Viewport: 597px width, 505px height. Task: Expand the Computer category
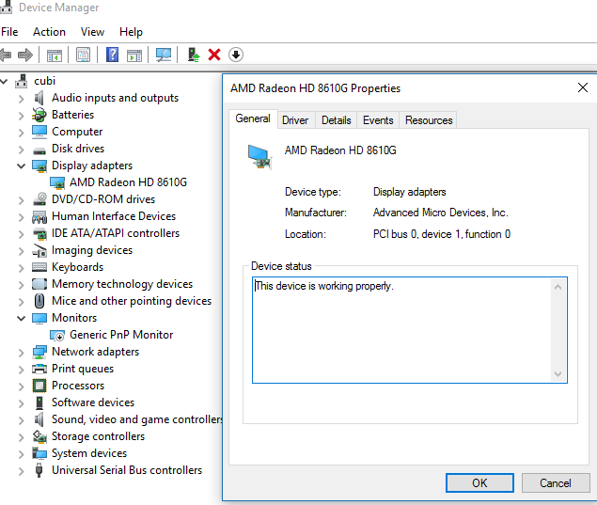coord(22,133)
